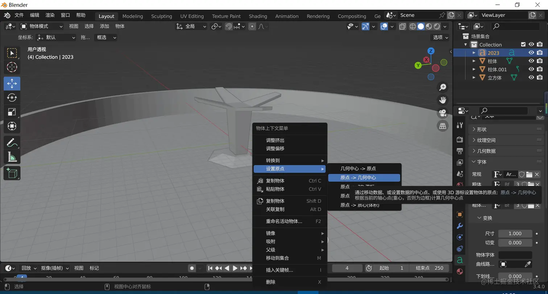
Task: Open the Material properties tab
Action: (460, 271)
